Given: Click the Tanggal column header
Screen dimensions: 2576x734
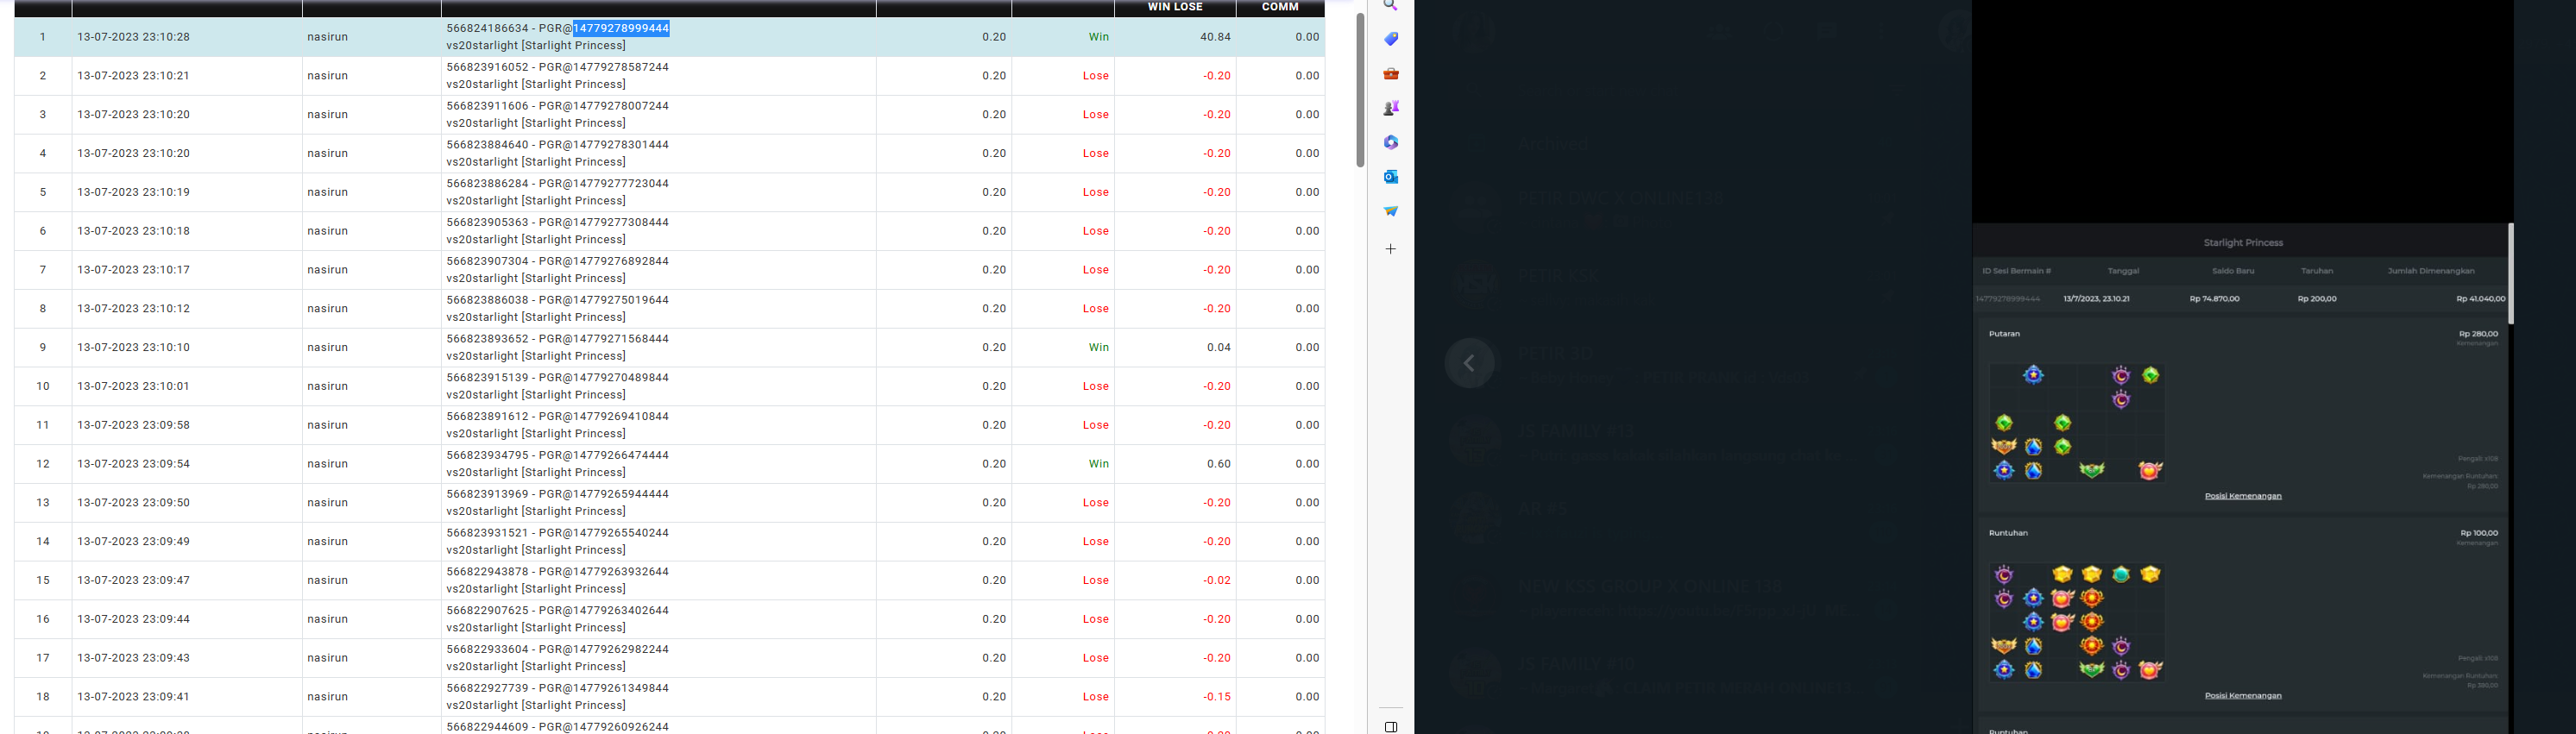Looking at the screenshot, I should click(2123, 271).
